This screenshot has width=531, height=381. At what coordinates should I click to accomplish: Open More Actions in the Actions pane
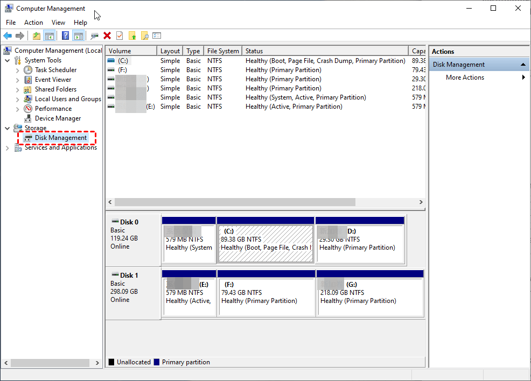click(465, 77)
